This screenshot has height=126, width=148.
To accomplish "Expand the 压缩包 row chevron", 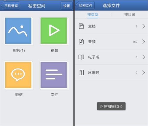I will tap(144, 72).
